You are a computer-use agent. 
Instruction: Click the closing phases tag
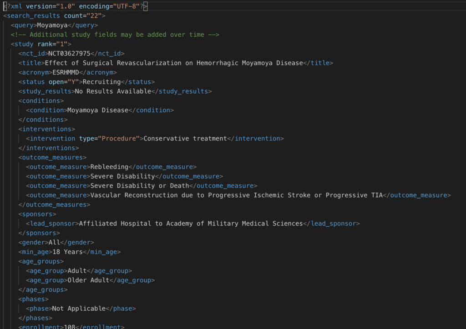[35, 318]
